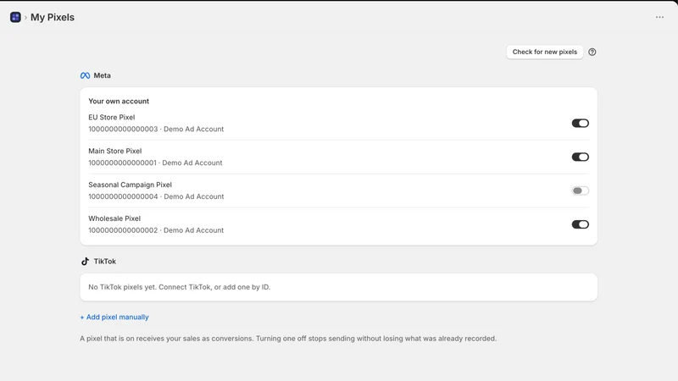Click the Meta logo icon
This screenshot has height=381, width=678.
86,75
